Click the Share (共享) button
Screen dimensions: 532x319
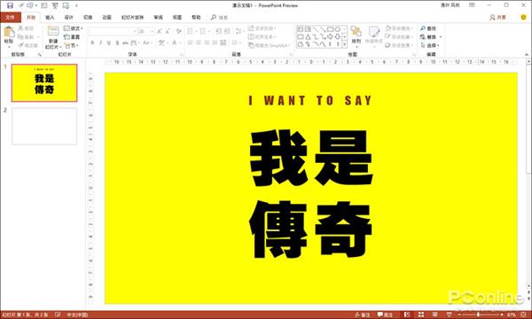(497, 18)
